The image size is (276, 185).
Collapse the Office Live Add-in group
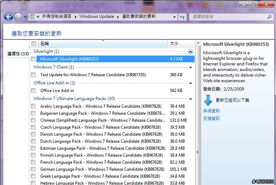[191, 83]
